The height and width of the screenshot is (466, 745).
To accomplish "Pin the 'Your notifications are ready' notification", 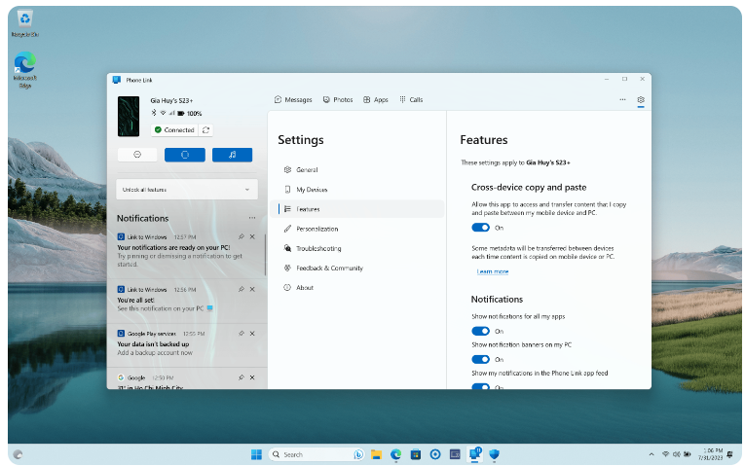I will pyautogui.click(x=241, y=236).
